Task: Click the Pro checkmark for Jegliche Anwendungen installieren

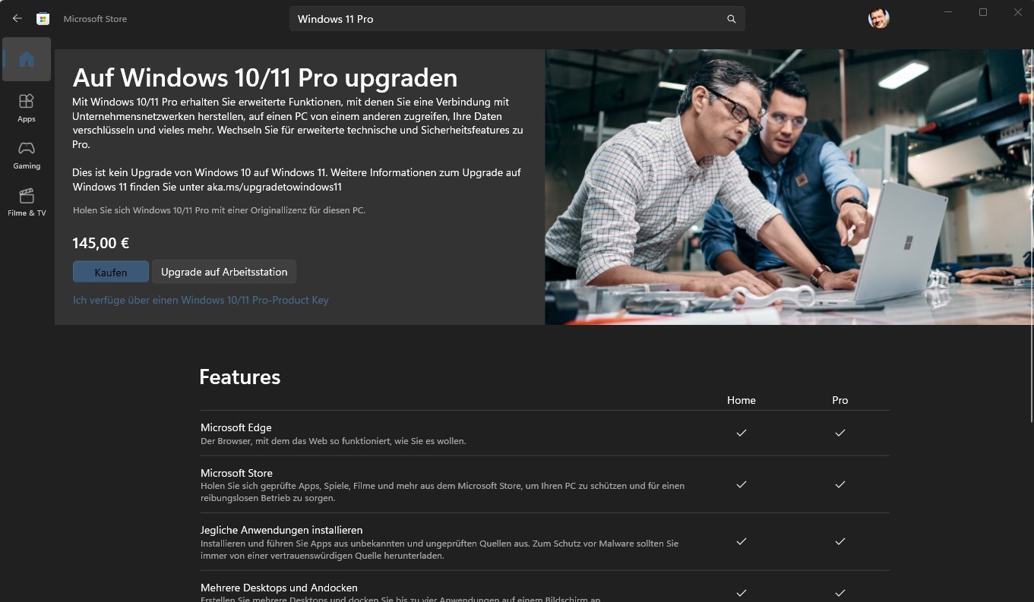Action: pos(840,541)
